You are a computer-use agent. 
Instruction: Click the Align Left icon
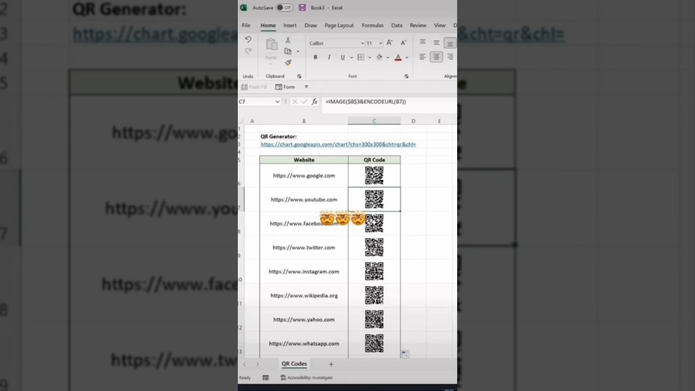point(422,56)
